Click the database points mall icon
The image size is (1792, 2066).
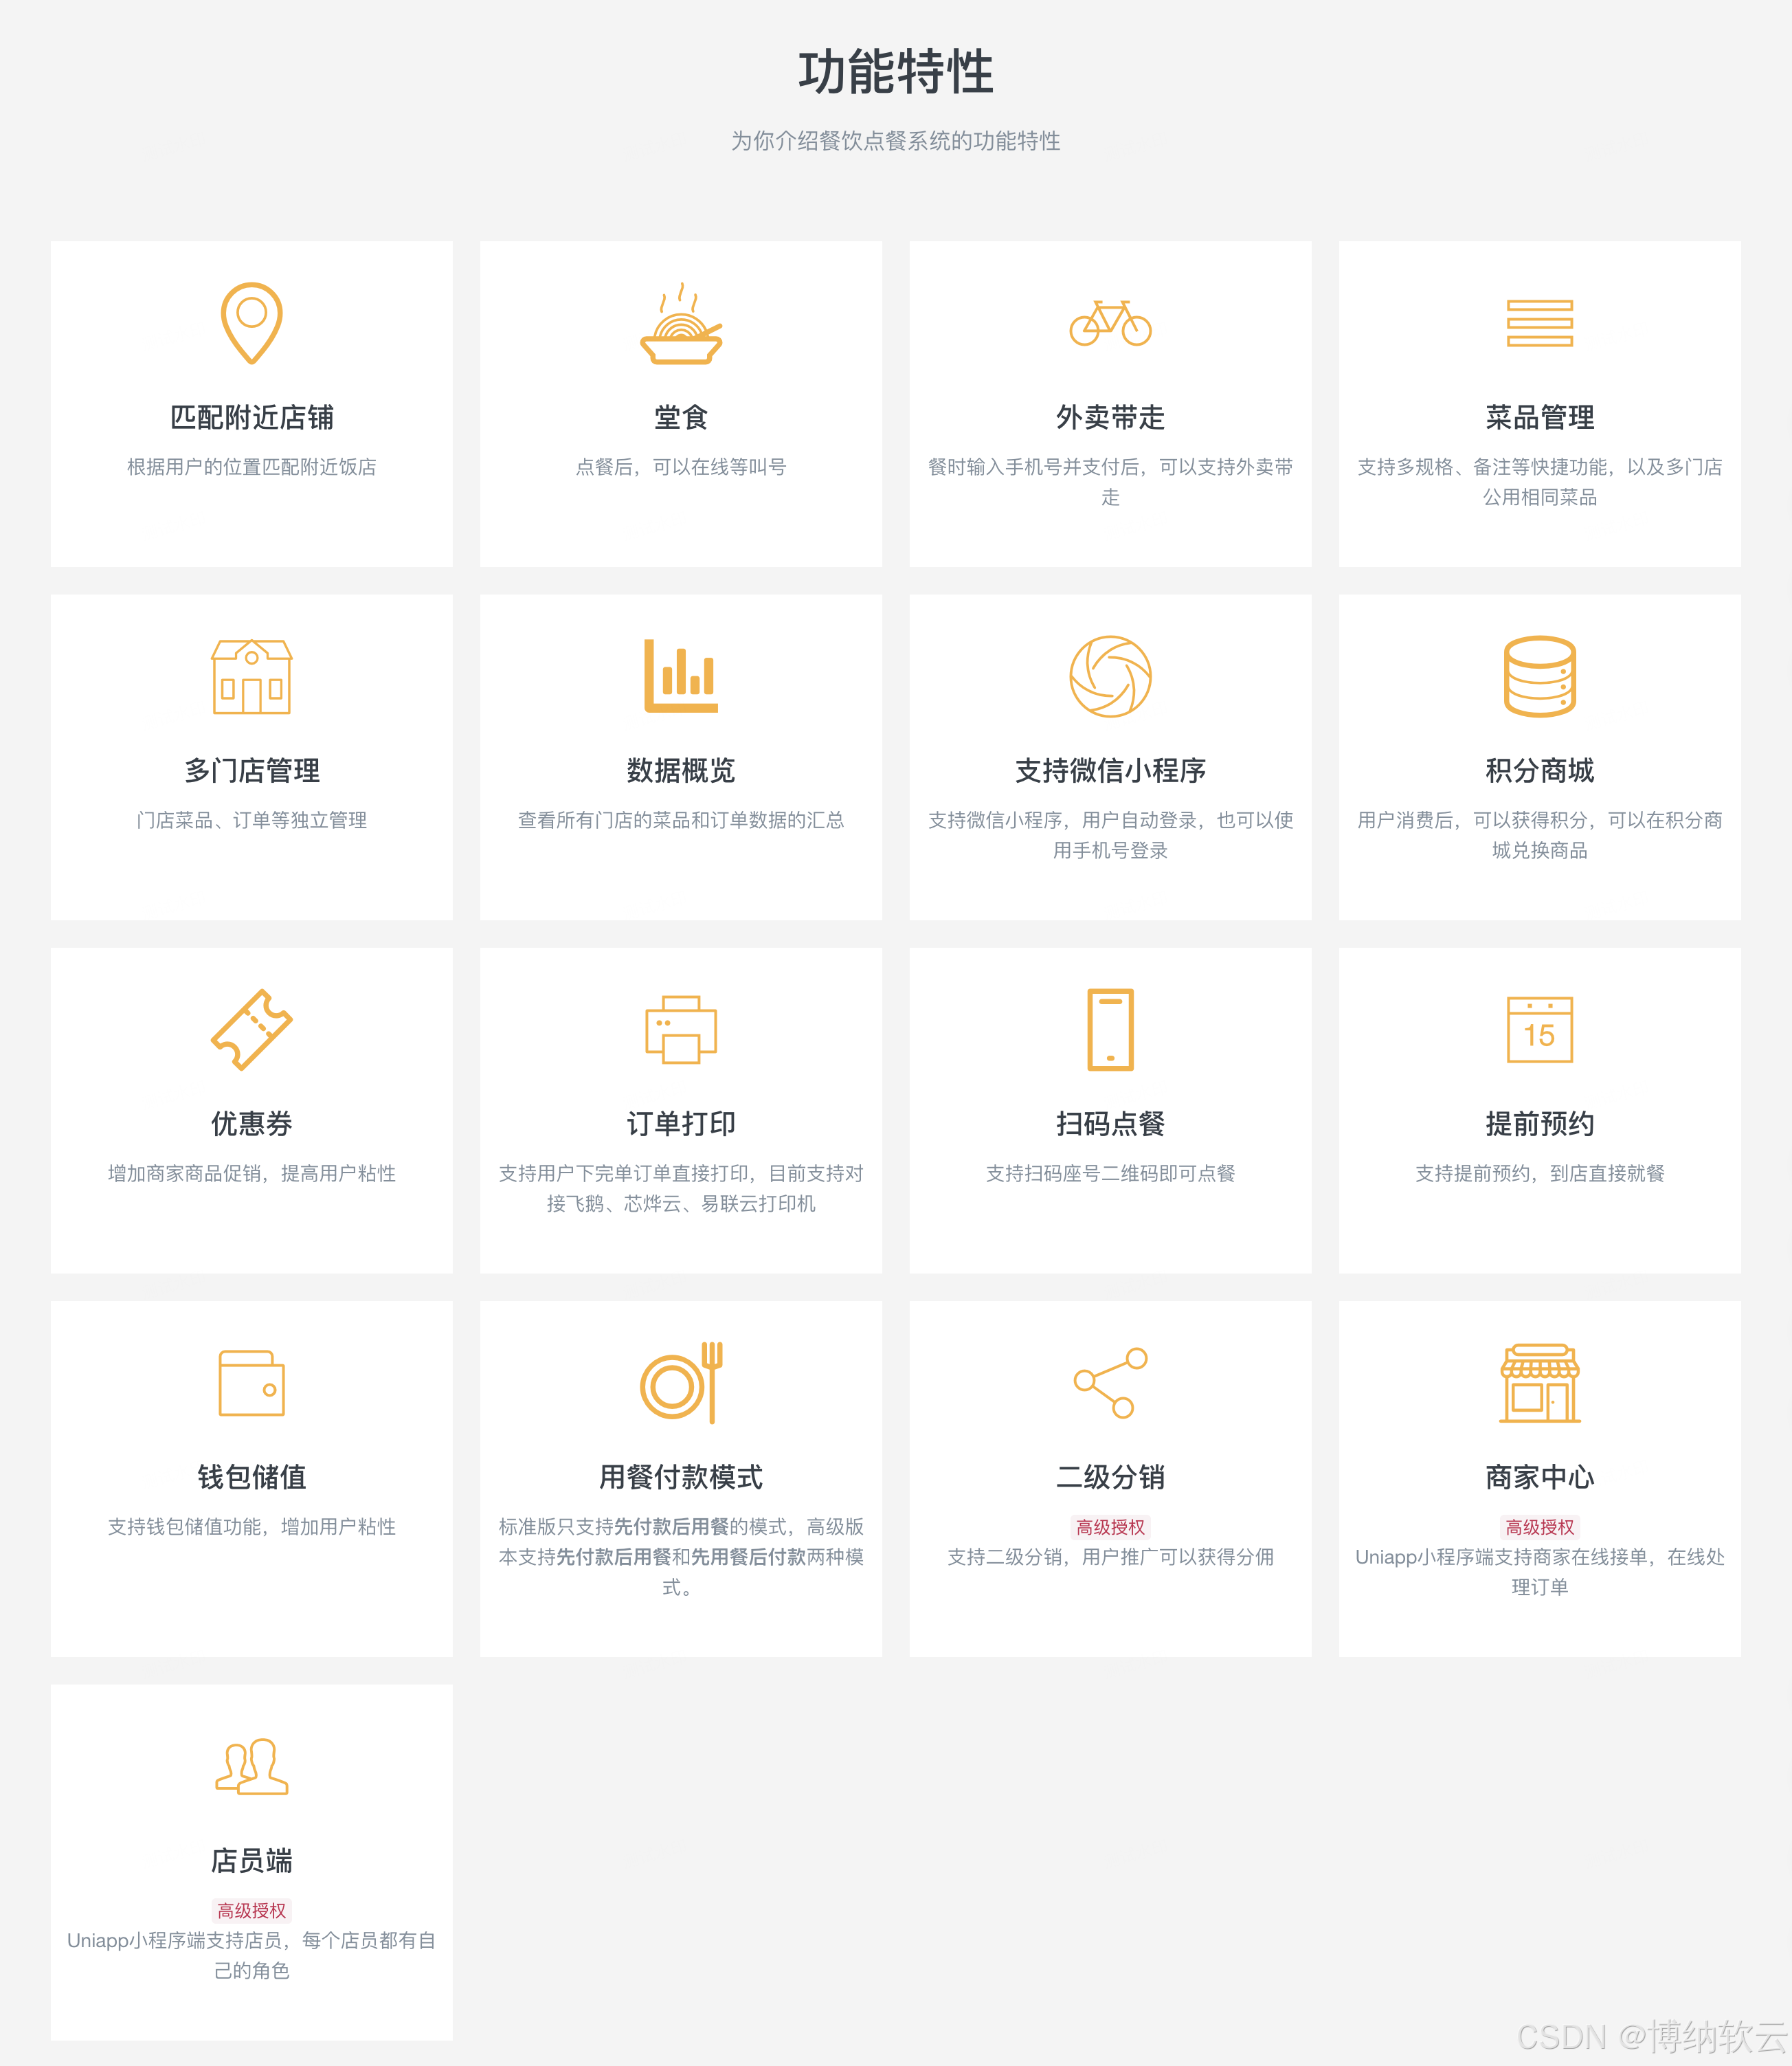pyautogui.click(x=1539, y=676)
